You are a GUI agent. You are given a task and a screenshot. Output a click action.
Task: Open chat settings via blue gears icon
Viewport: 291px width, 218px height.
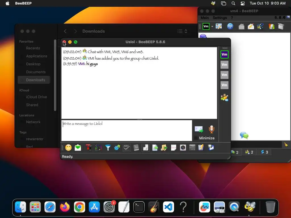coord(117,148)
